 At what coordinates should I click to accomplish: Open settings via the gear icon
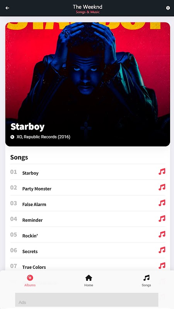point(168,8)
